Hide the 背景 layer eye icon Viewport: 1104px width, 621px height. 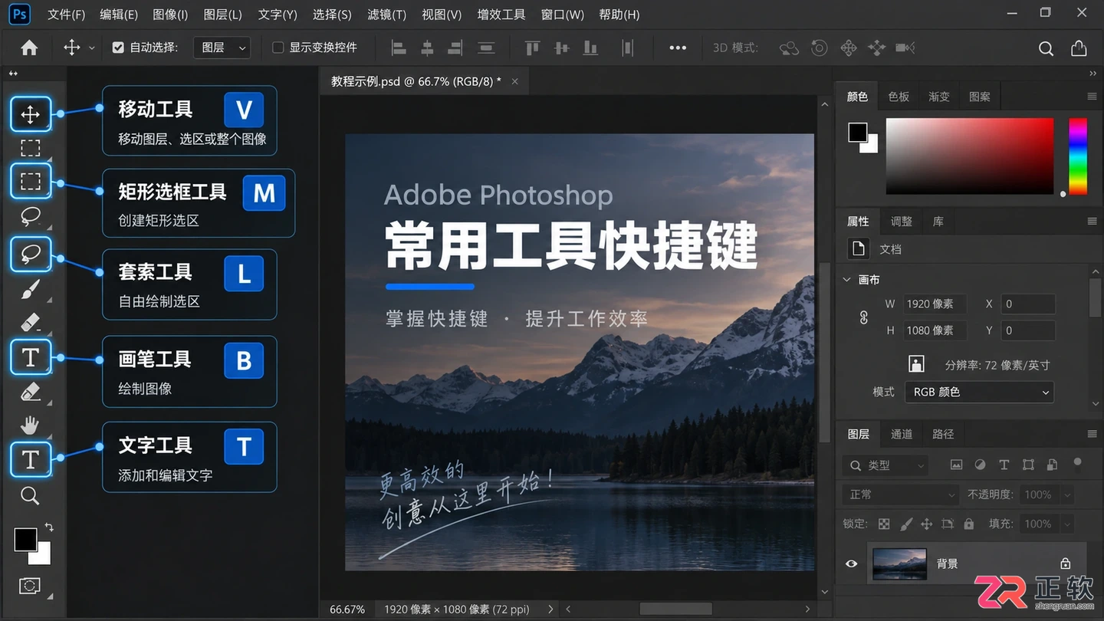[x=851, y=563]
